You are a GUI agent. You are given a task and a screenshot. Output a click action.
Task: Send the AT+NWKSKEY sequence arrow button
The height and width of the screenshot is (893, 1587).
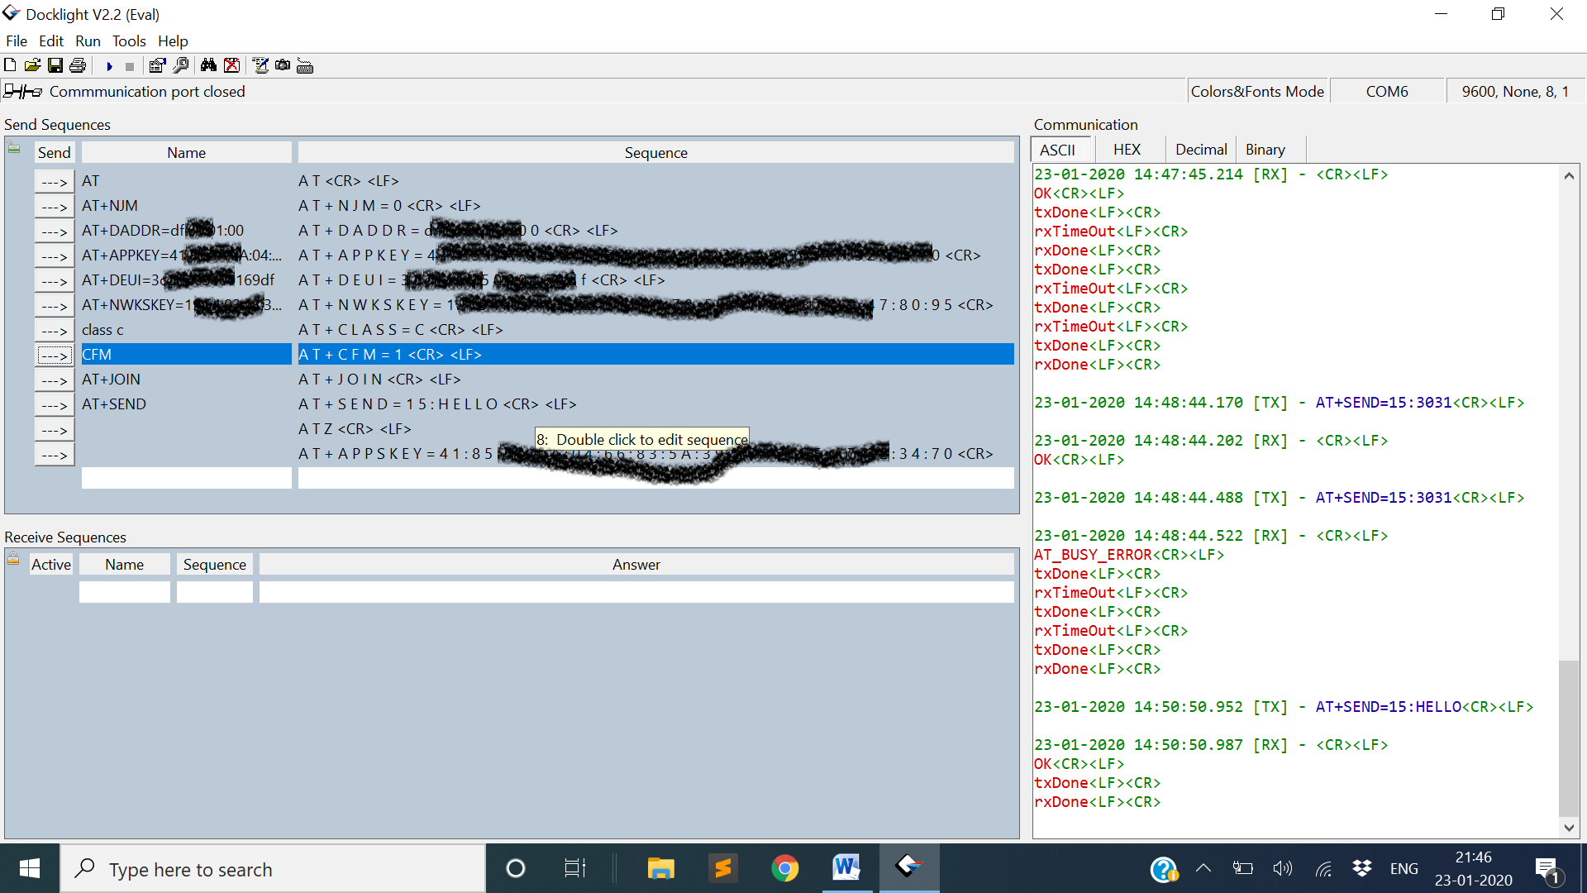click(55, 305)
